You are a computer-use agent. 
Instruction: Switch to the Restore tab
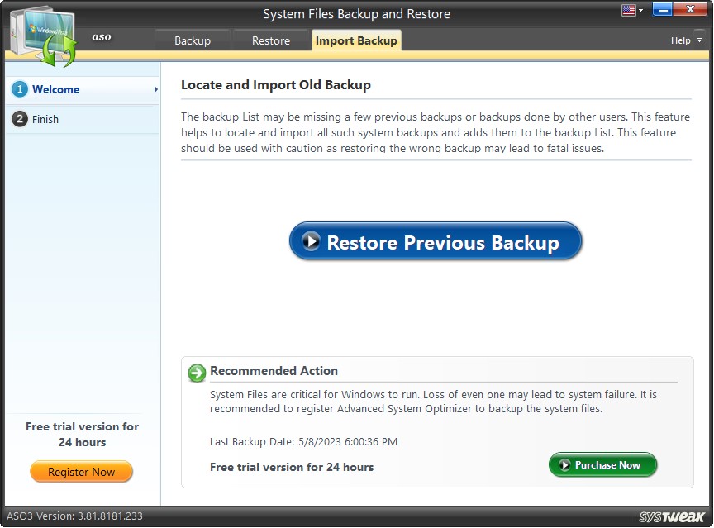[271, 40]
